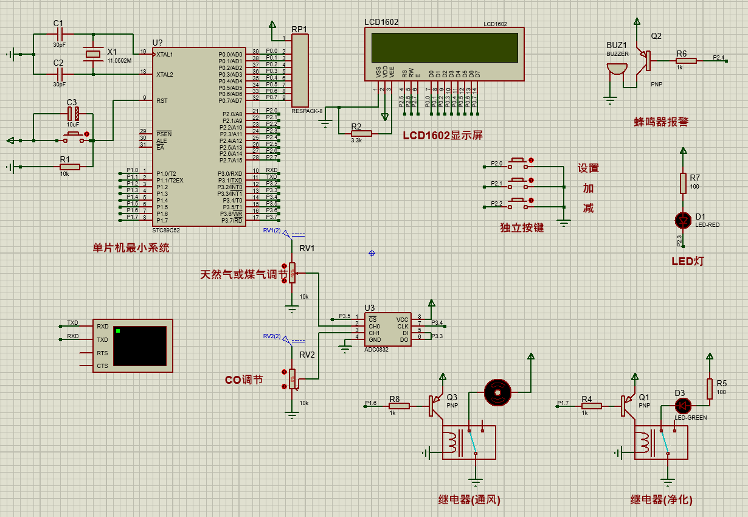Click the X1 crystal oscillator symbol

pyautogui.click(x=92, y=55)
